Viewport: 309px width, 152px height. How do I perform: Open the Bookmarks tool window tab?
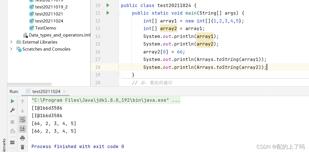coord(4,146)
